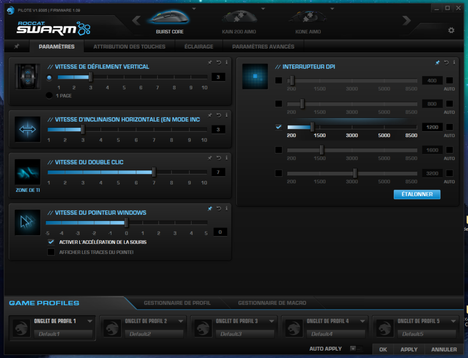Check AUTO box for 3200 DPI row
The image size is (468, 358).
[449, 173]
